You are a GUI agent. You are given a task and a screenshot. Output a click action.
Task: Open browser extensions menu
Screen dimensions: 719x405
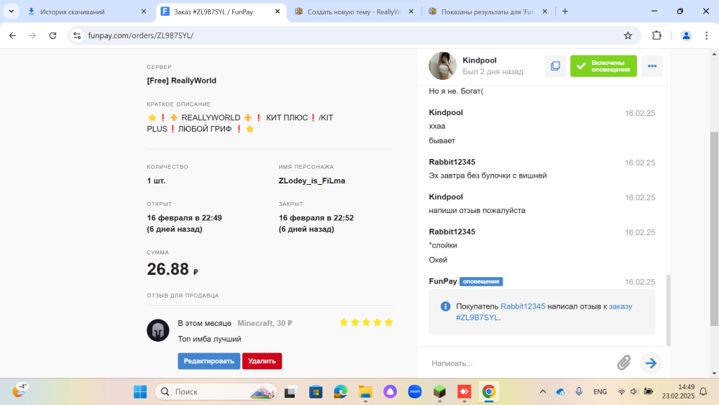(656, 35)
